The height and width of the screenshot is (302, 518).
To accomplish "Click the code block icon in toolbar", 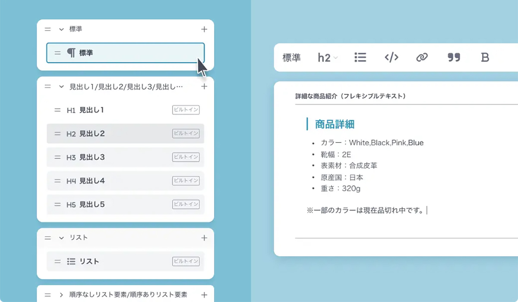I will pyautogui.click(x=391, y=57).
